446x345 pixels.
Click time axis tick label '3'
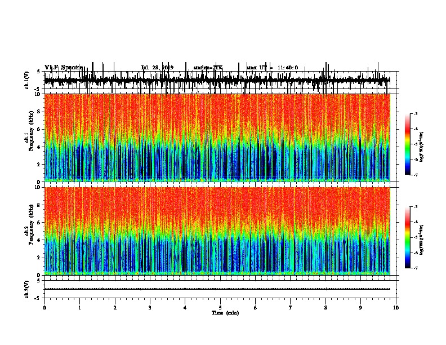tap(150, 308)
